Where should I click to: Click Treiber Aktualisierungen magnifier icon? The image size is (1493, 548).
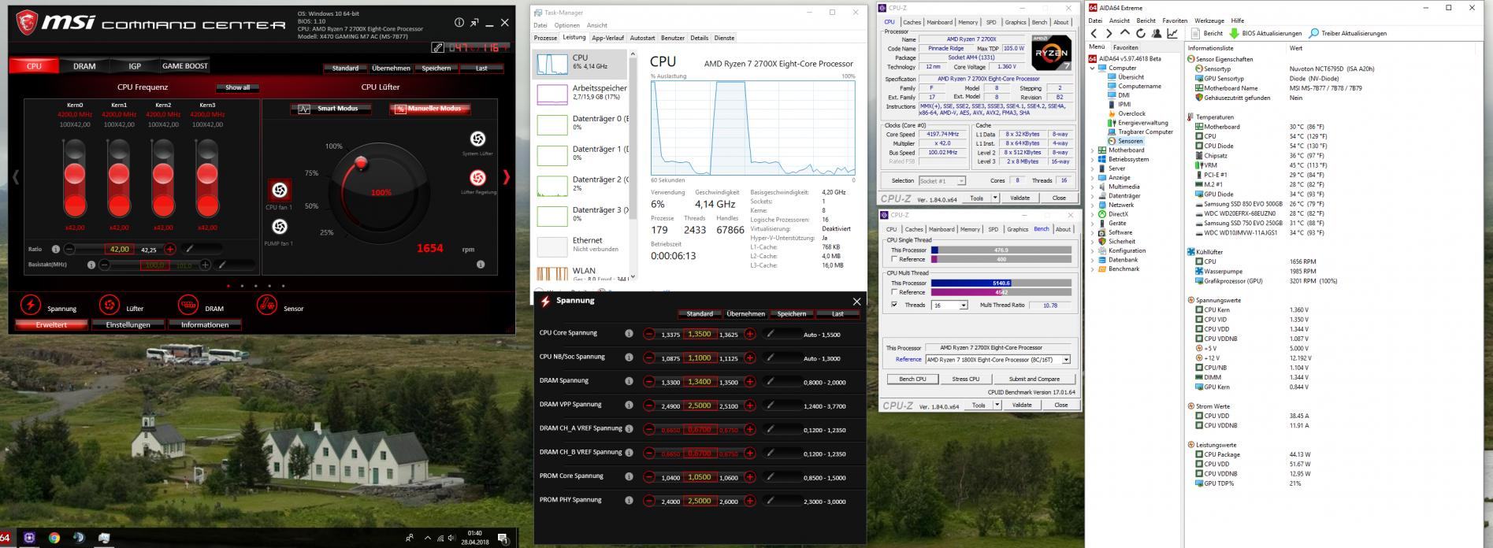(1313, 33)
